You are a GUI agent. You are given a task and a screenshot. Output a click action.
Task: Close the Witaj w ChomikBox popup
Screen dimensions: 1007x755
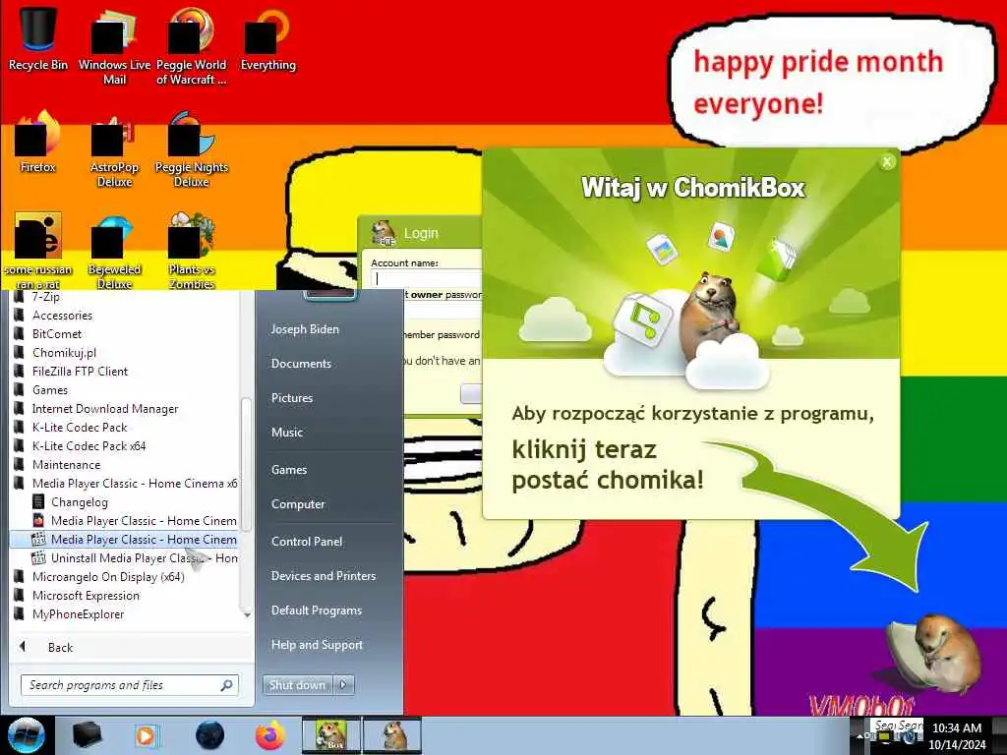(887, 162)
